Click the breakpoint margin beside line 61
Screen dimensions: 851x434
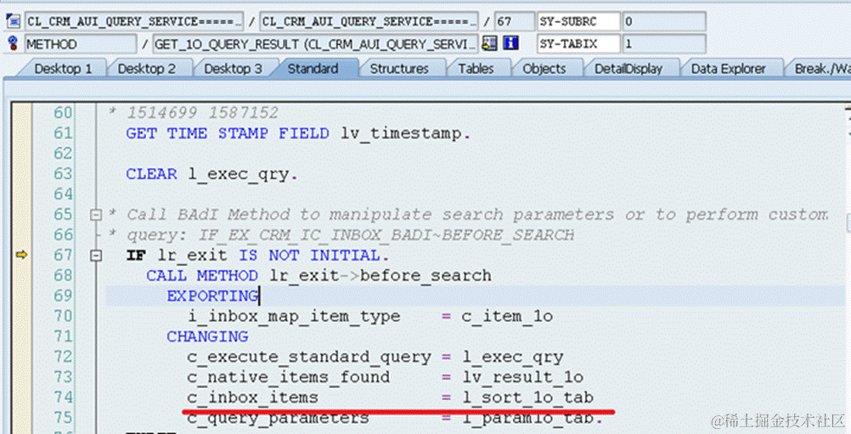click(x=22, y=133)
